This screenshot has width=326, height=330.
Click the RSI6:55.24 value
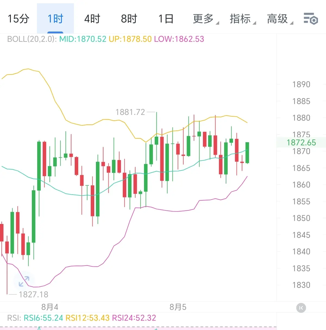click(x=43, y=318)
